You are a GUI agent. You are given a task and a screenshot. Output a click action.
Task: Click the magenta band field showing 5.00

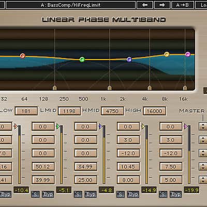pos(171,180)
